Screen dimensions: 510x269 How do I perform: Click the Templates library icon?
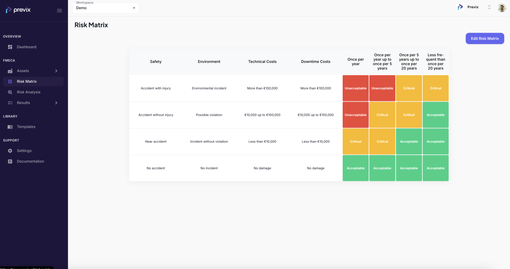click(x=10, y=127)
